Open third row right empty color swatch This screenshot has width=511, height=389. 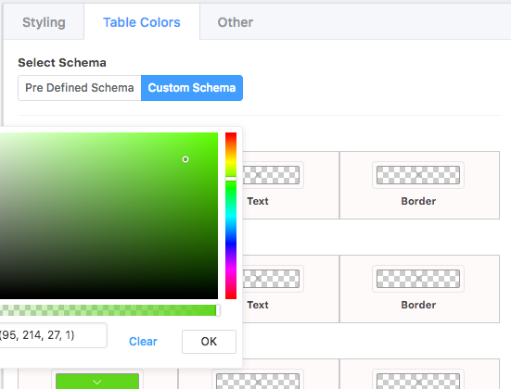point(418,381)
